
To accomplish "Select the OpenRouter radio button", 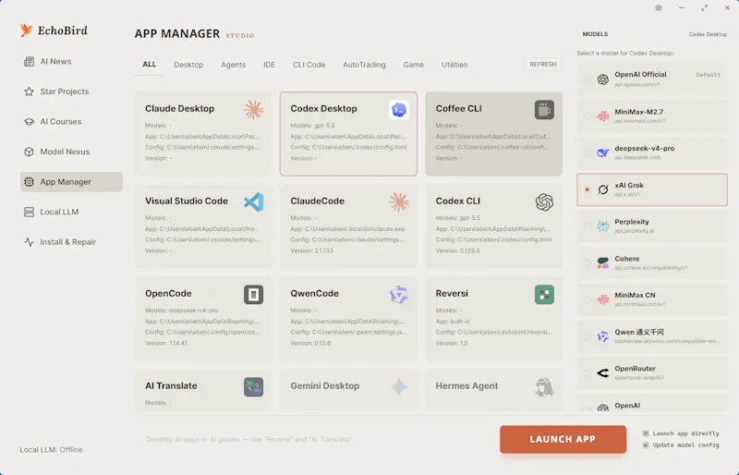I will pos(587,373).
